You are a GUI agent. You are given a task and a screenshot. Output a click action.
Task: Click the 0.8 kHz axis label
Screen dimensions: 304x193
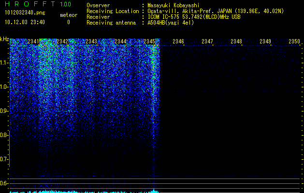click(x=4, y=135)
